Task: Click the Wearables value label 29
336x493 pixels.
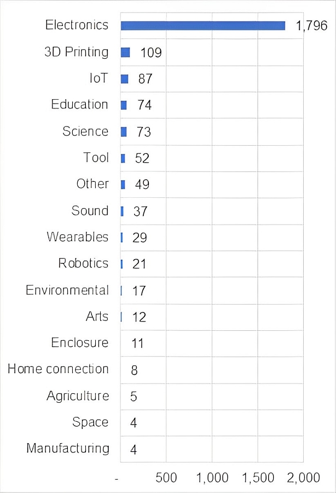Action: click(x=140, y=238)
